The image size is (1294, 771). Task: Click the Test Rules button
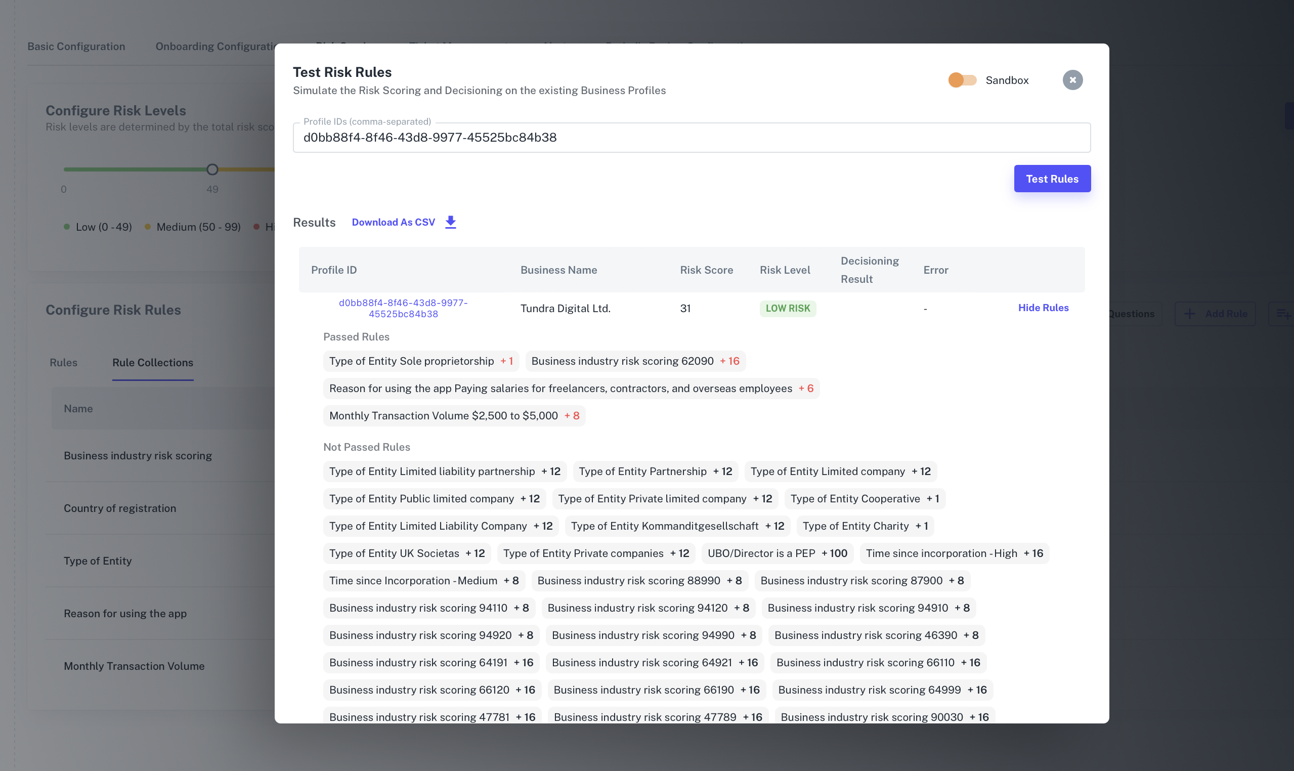click(x=1052, y=179)
